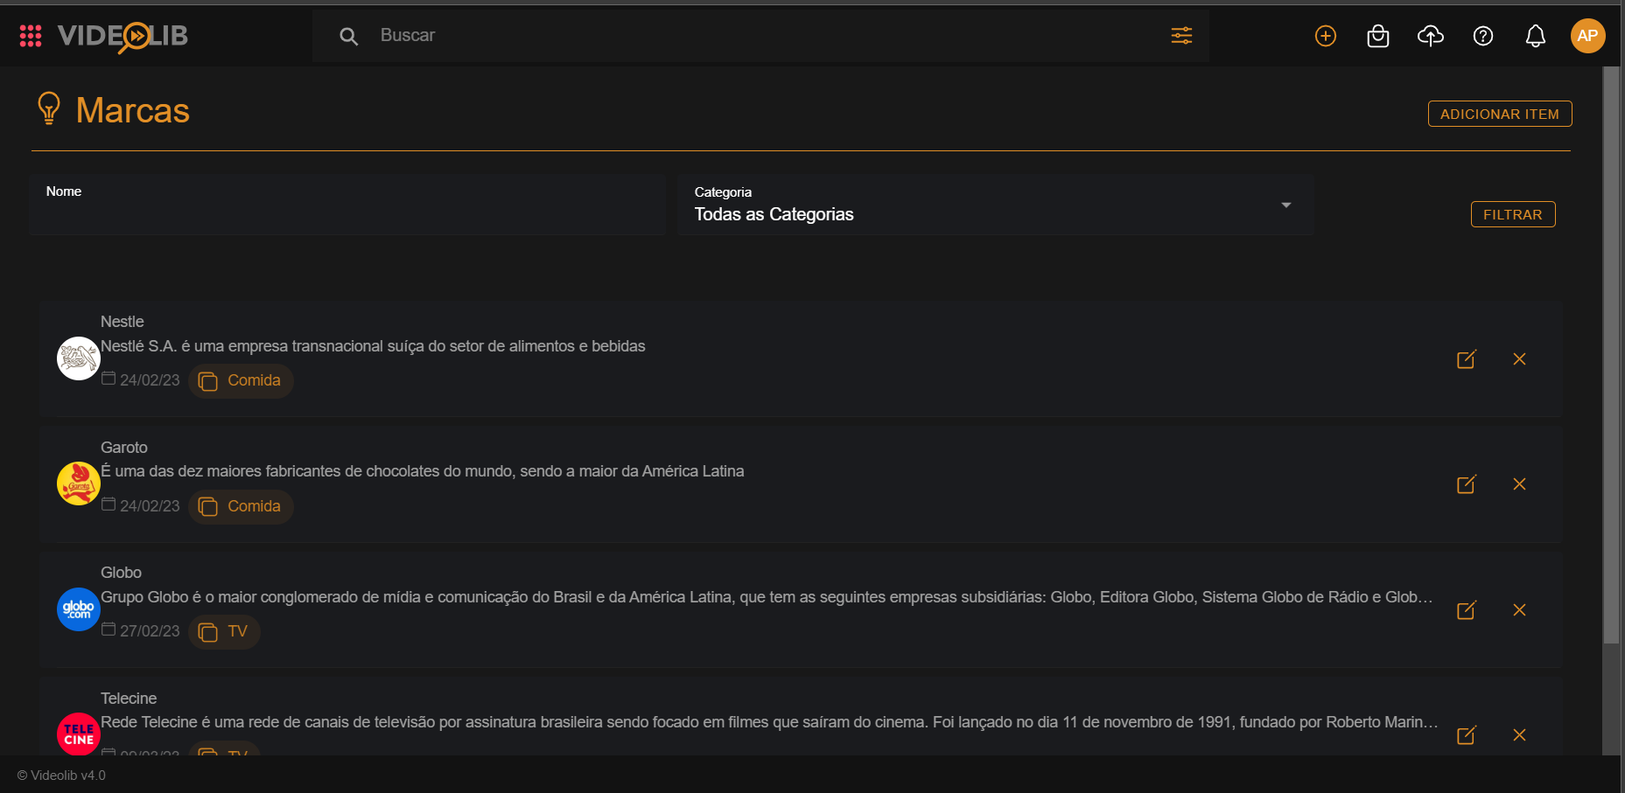
Task: Click the Garoto logo thumbnail
Action: tap(79, 483)
